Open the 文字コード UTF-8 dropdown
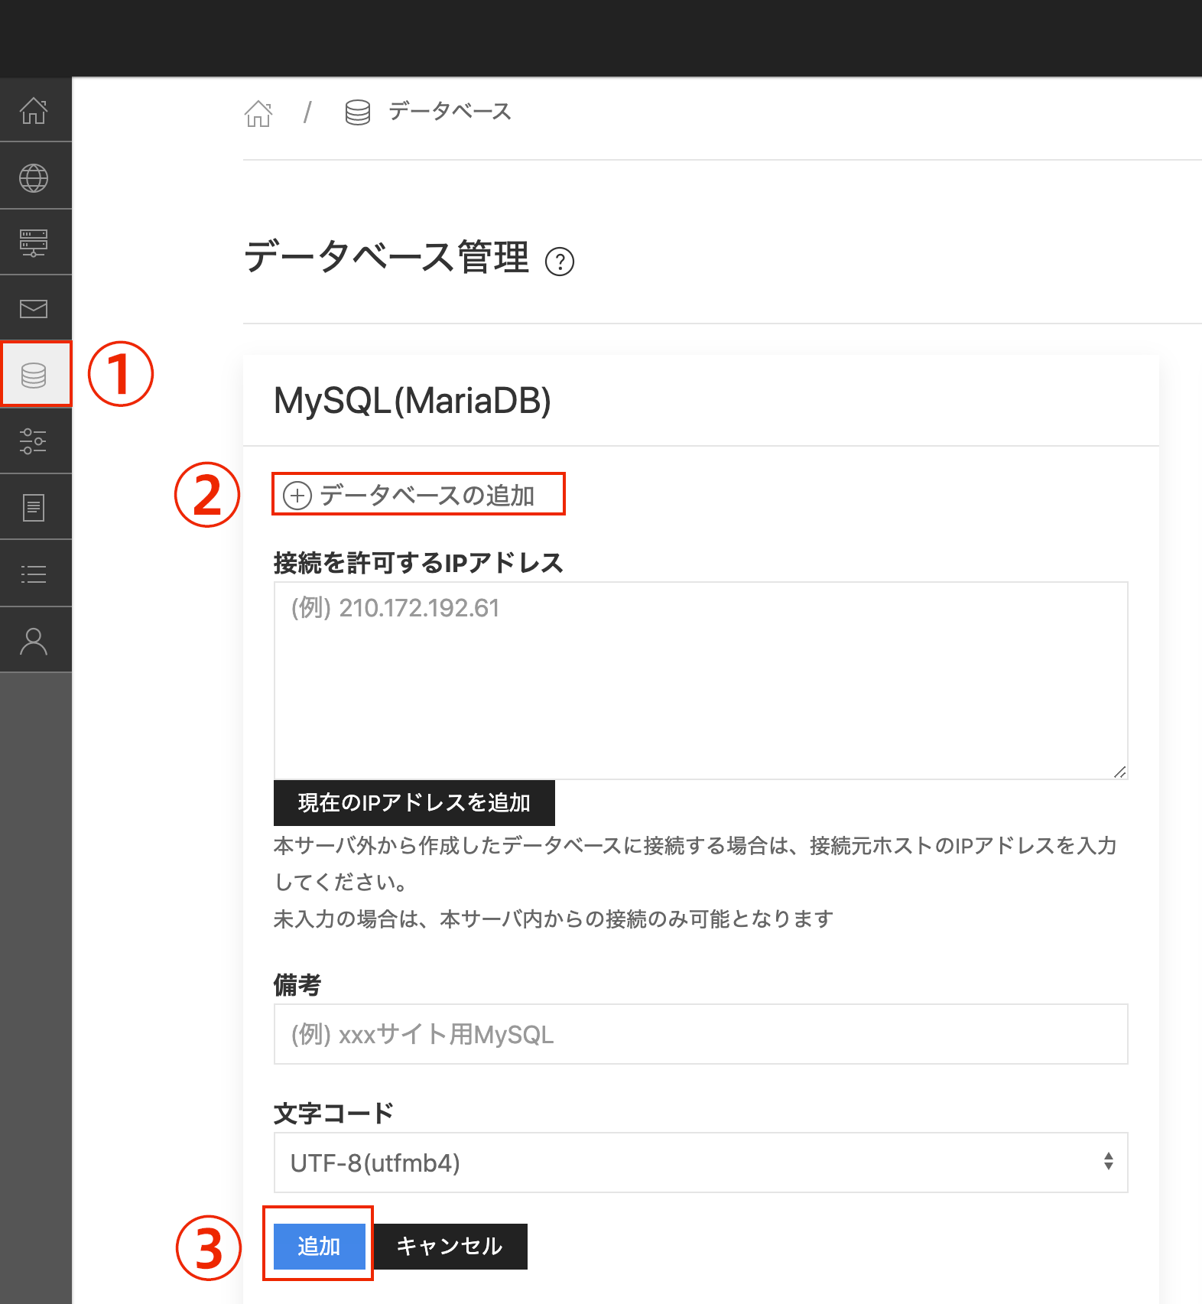This screenshot has height=1304, width=1202. point(701,1163)
